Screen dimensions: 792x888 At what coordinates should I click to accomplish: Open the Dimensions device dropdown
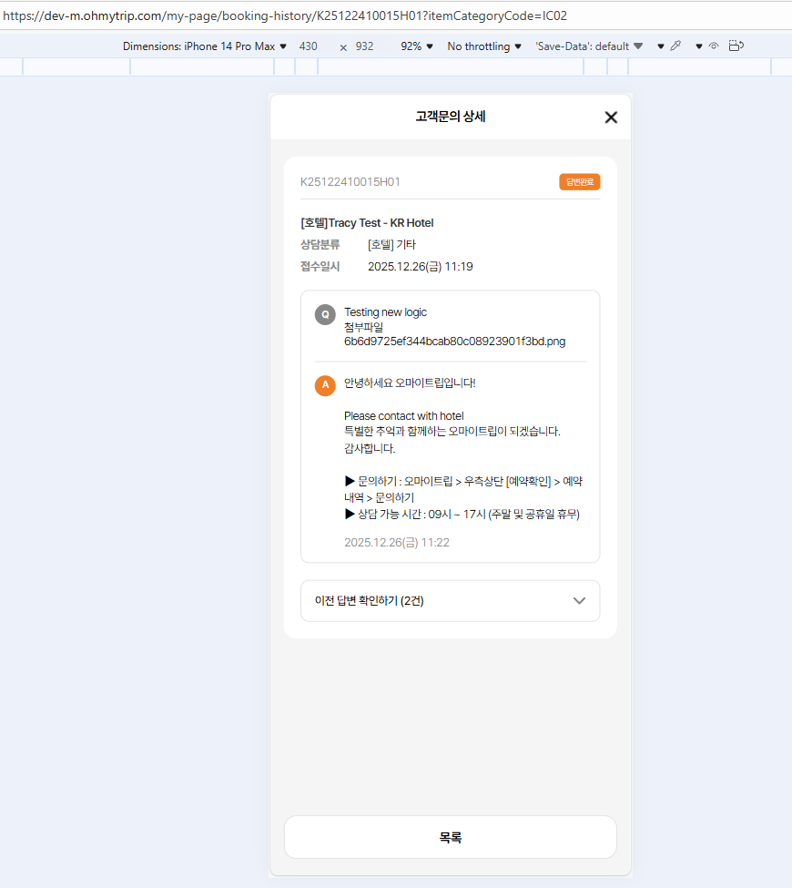pyautogui.click(x=204, y=46)
